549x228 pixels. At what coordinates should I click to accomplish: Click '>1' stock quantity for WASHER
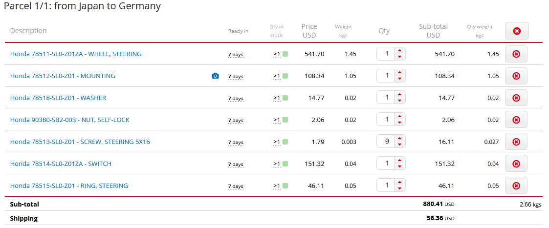point(277,98)
